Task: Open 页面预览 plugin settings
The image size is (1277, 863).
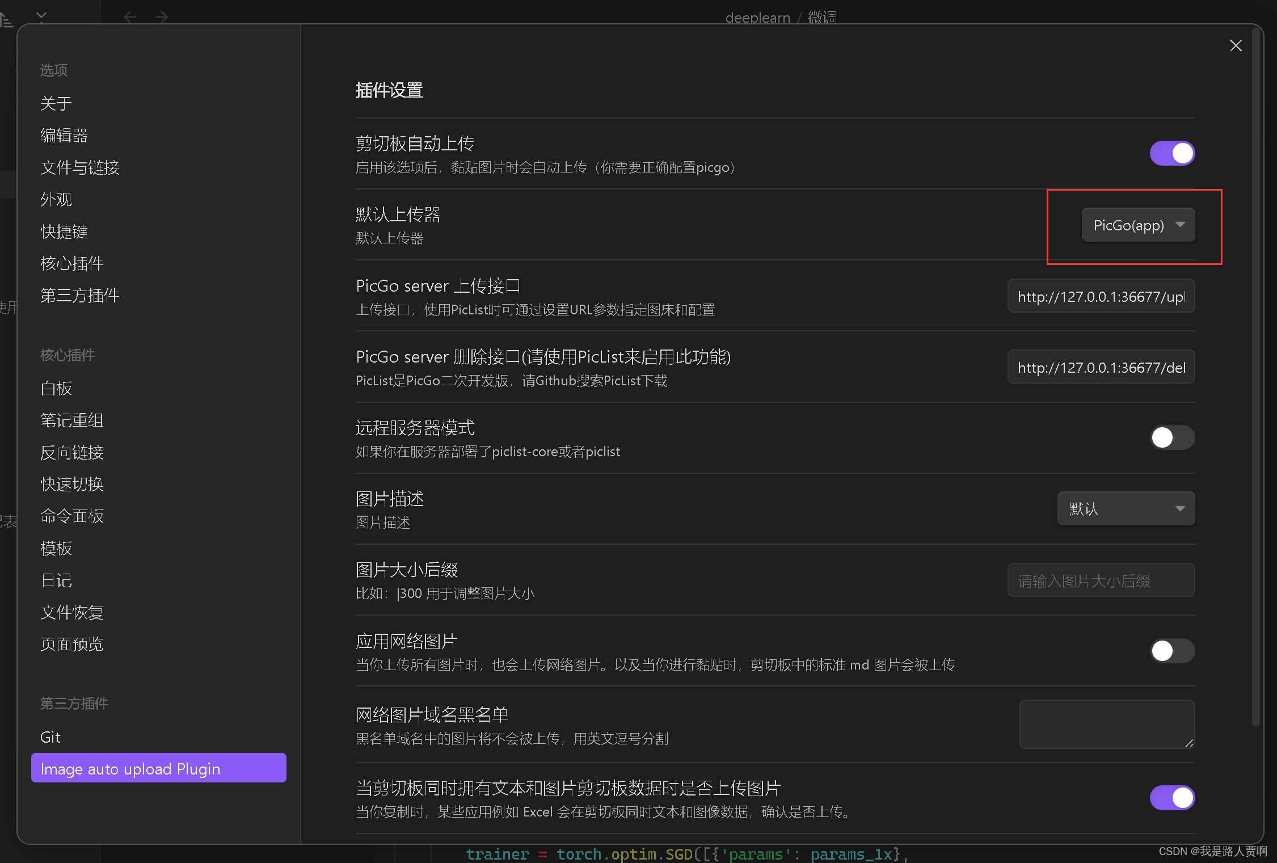Action: pyautogui.click(x=72, y=644)
